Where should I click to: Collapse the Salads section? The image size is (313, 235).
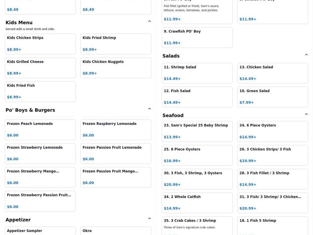[x=306, y=55]
